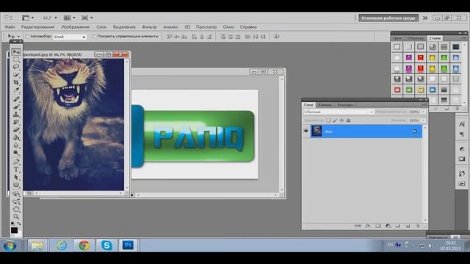Open the foreground color picker black swatch
The image size is (470, 264).
click(x=14, y=230)
